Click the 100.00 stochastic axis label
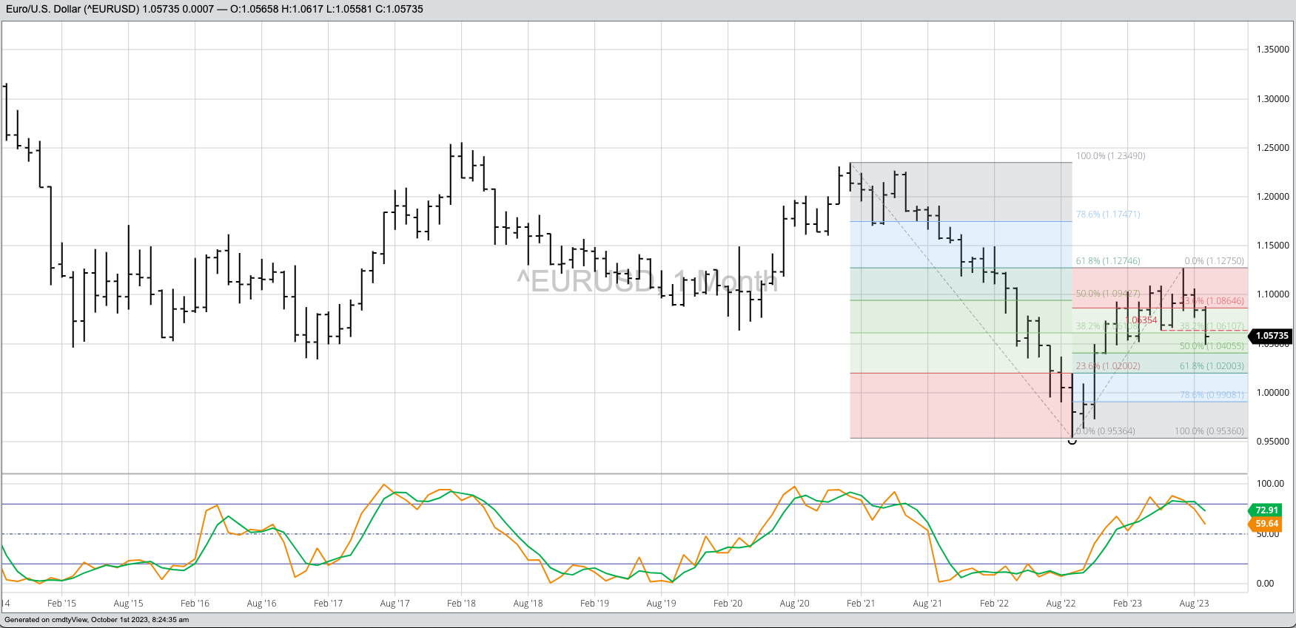1296x628 pixels. pyautogui.click(x=1270, y=484)
